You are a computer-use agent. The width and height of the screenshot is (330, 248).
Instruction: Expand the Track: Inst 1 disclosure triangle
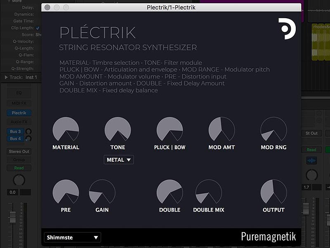(6, 77)
